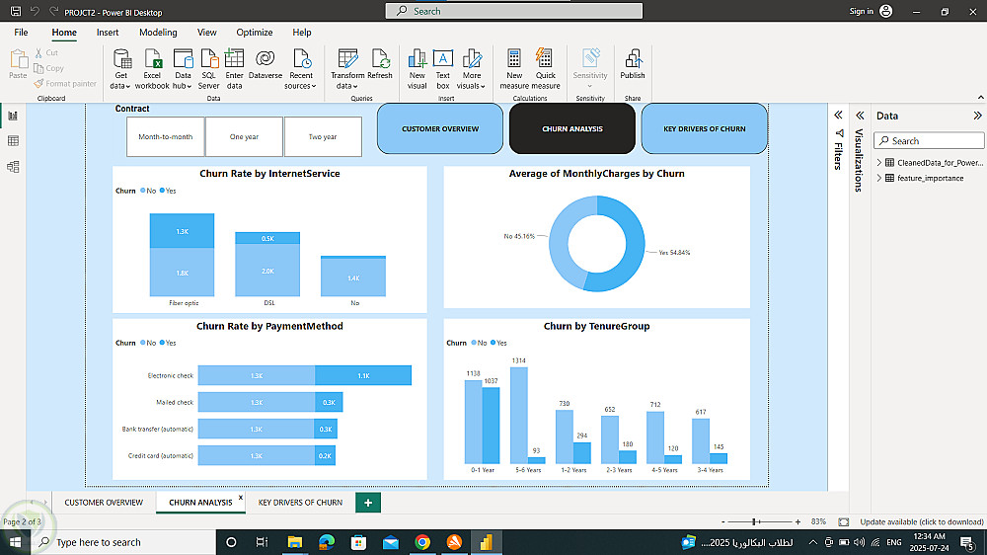Viewport: 987px width, 555px height.
Task: Switch to Table view in left sidebar
Action: click(13, 141)
